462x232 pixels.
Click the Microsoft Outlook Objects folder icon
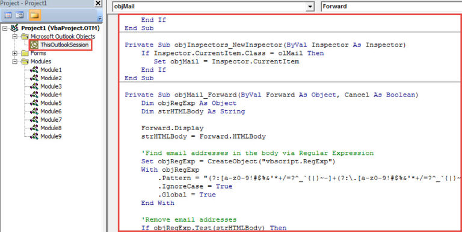25,37
